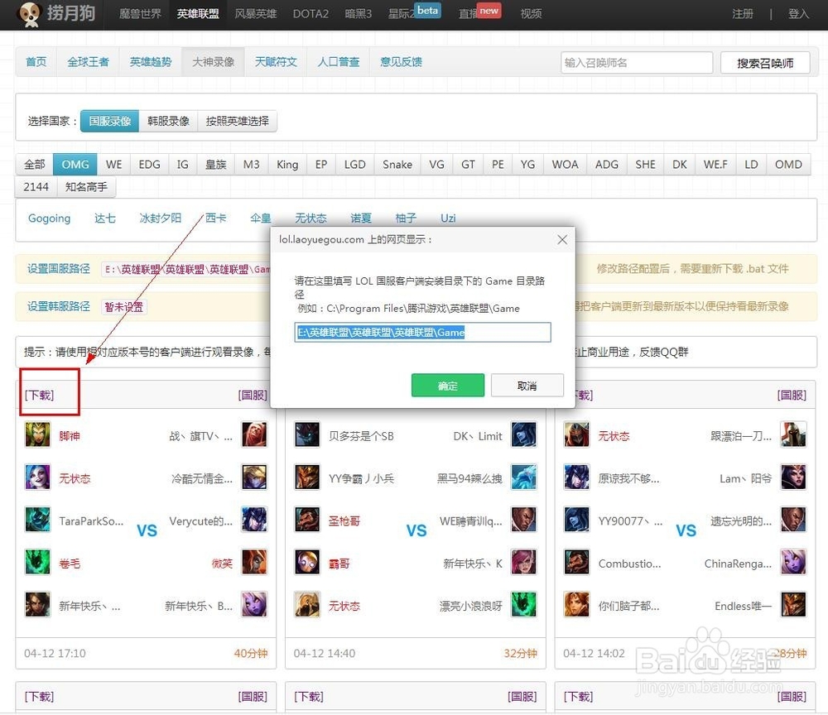The image size is (828, 715).
Task: Click the 捞月狗 dog logo icon
Action: [x=29, y=14]
